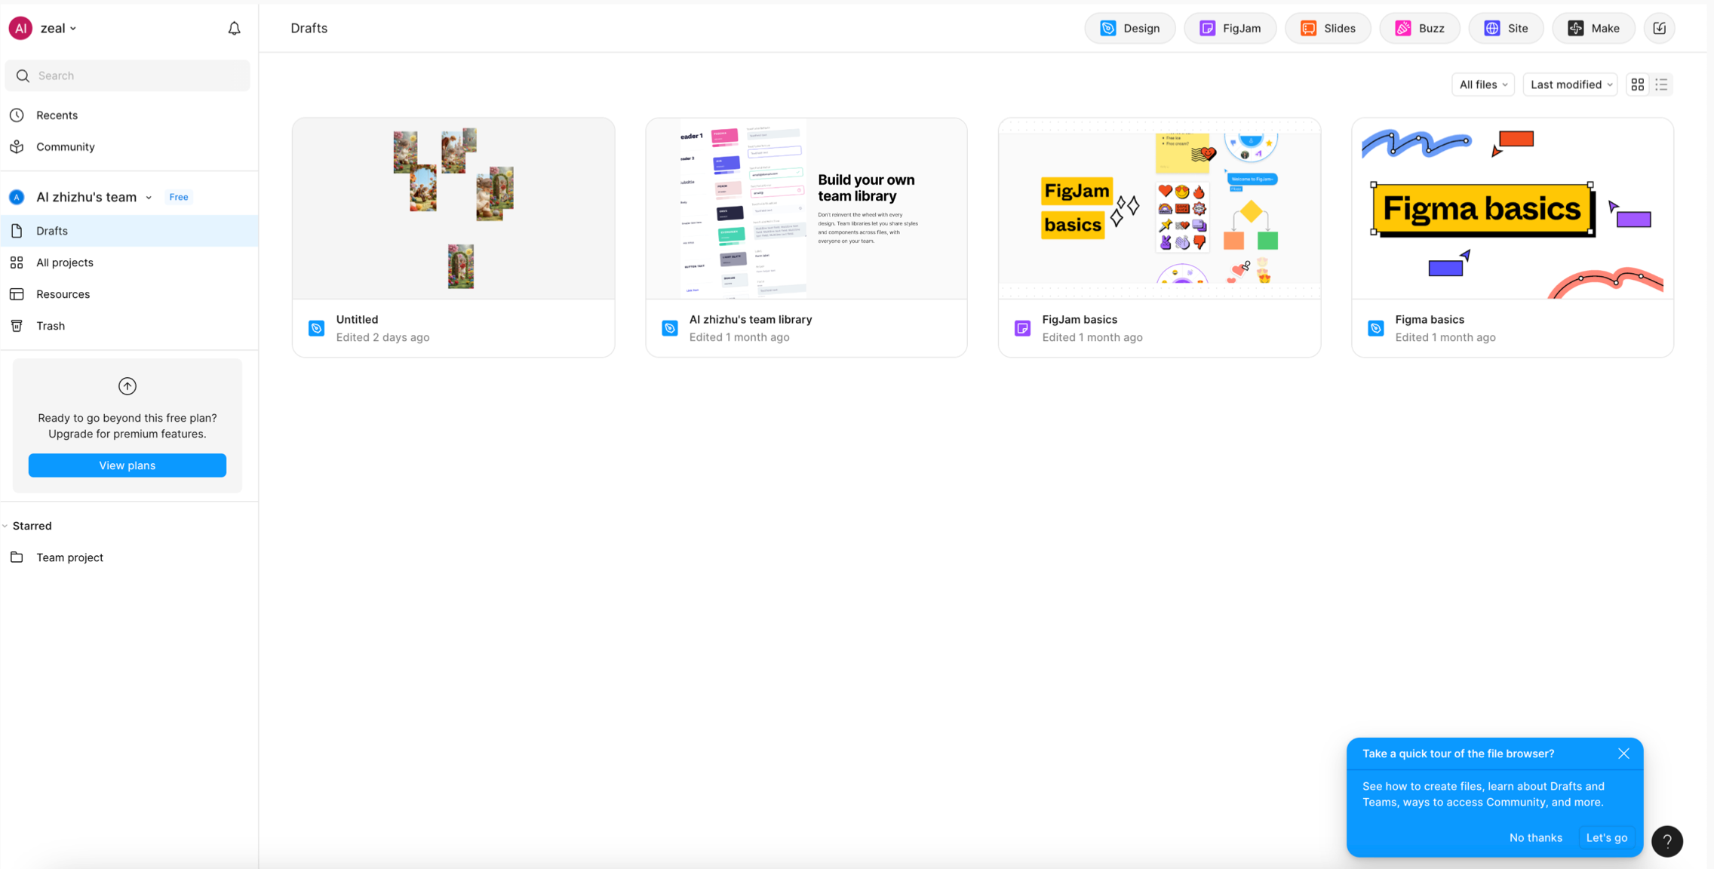Click the Team project folder icon
1714x869 pixels.
pos(17,557)
